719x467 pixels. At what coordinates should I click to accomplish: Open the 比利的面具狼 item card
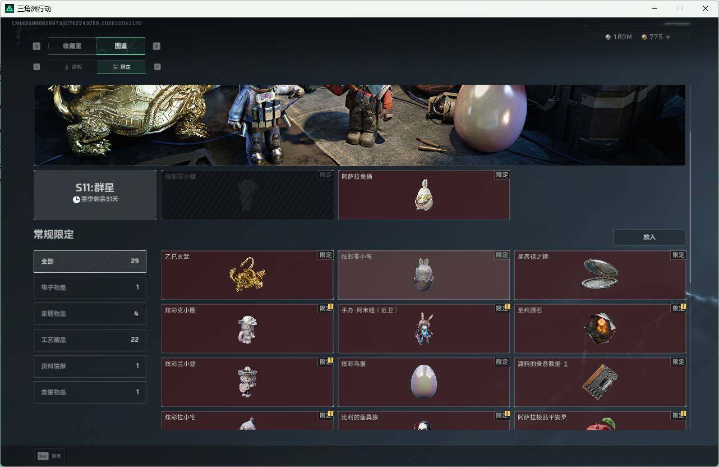(x=424, y=421)
